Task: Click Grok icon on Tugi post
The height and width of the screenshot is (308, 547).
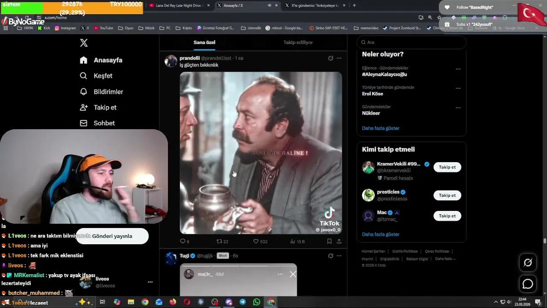Action: tap(330, 256)
